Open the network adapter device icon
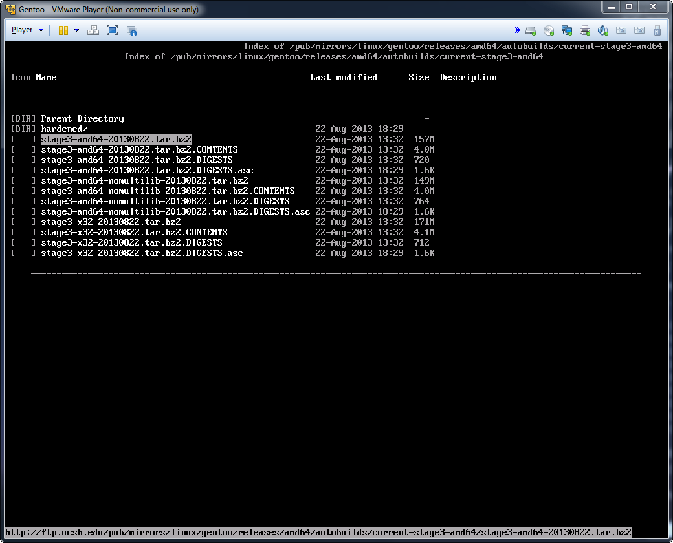Viewport: 673px width, 543px height. [567, 30]
